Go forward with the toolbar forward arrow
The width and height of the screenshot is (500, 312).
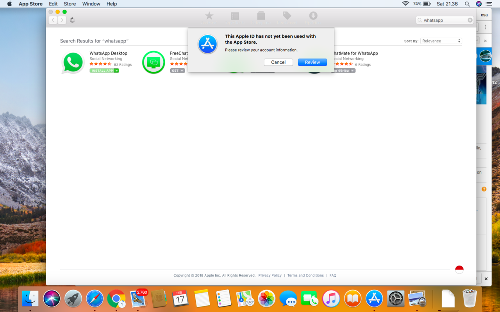(x=62, y=20)
